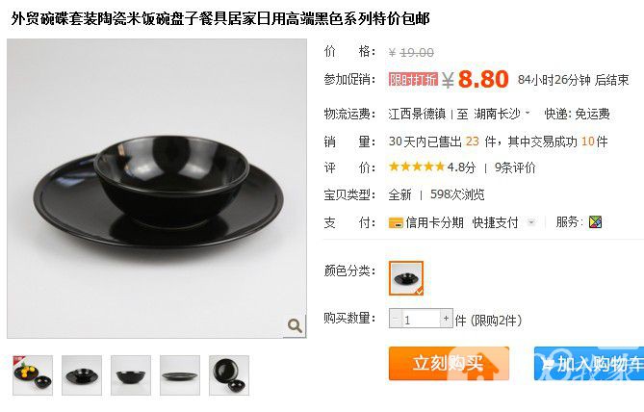This screenshot has width=644, height=412.
Task: Select the black bowl color option
Action: [406, 278]
